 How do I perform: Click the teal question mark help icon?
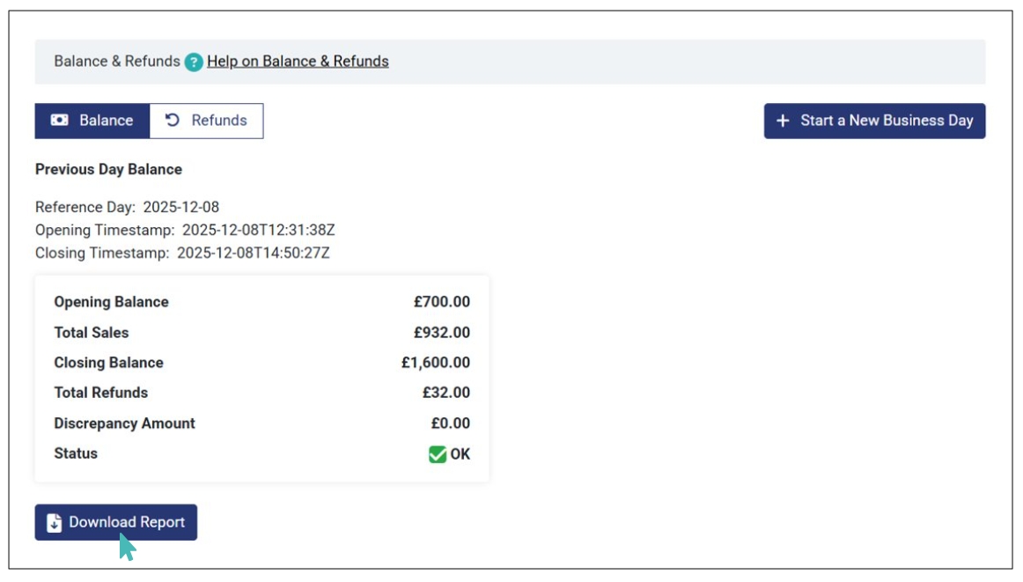click(194, 62)
